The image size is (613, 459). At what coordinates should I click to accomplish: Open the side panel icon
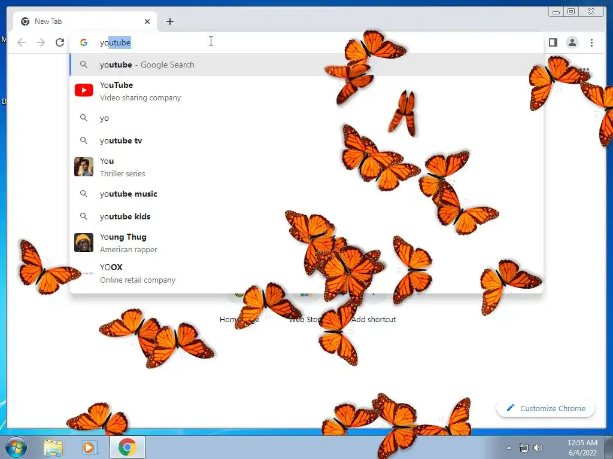(553, 42)
